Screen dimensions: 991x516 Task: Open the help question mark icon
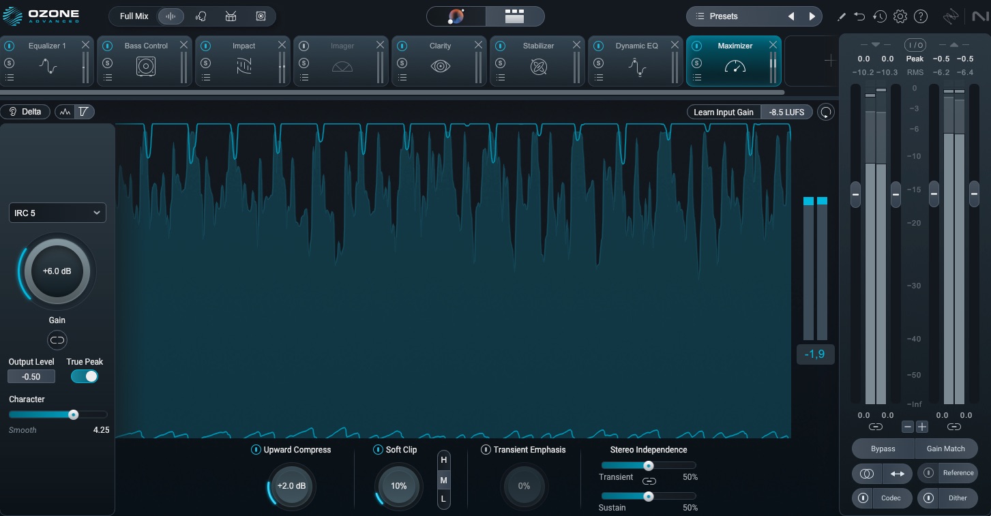(920, 16)
